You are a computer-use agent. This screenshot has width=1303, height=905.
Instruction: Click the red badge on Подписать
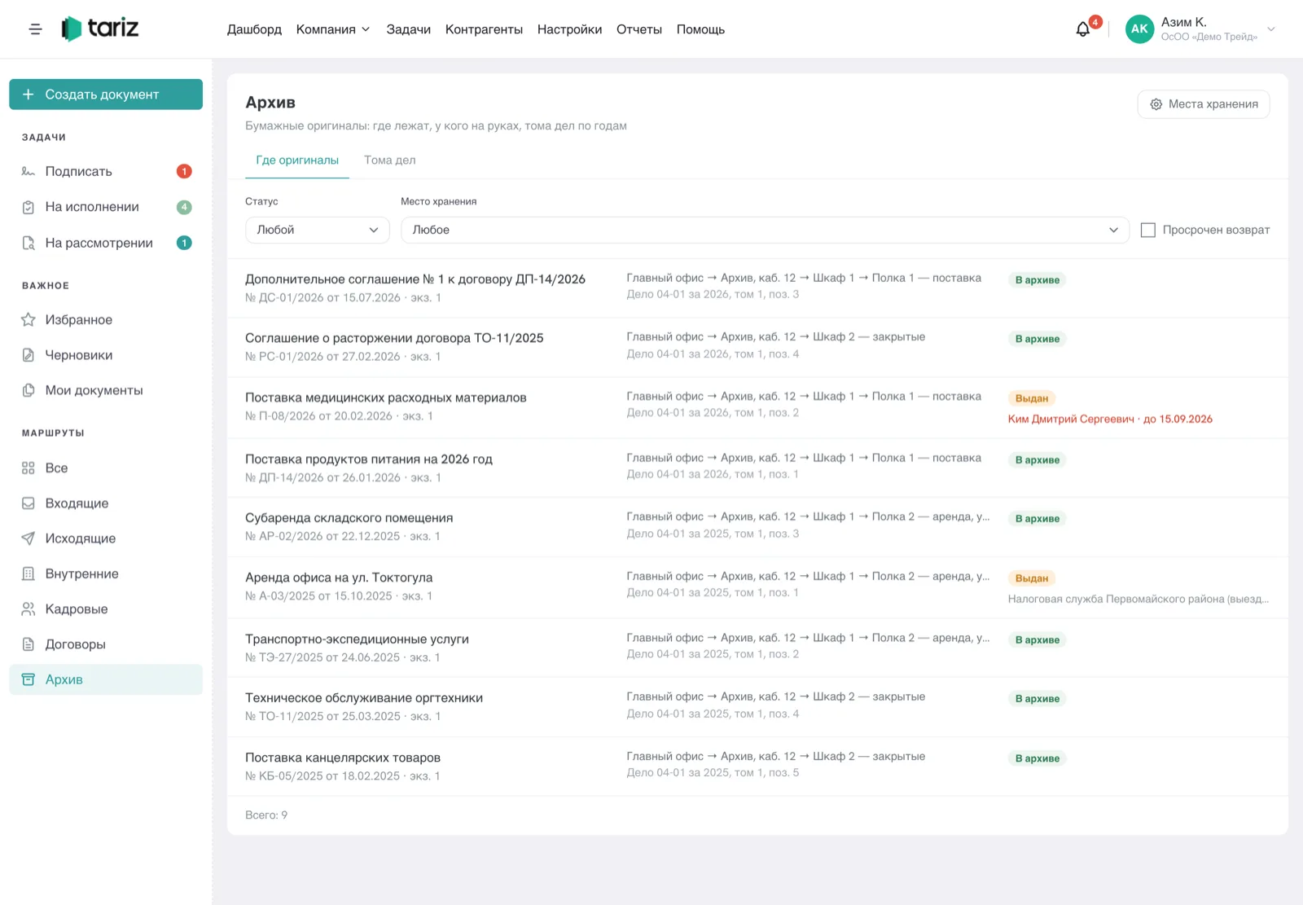tap(184, 171)
